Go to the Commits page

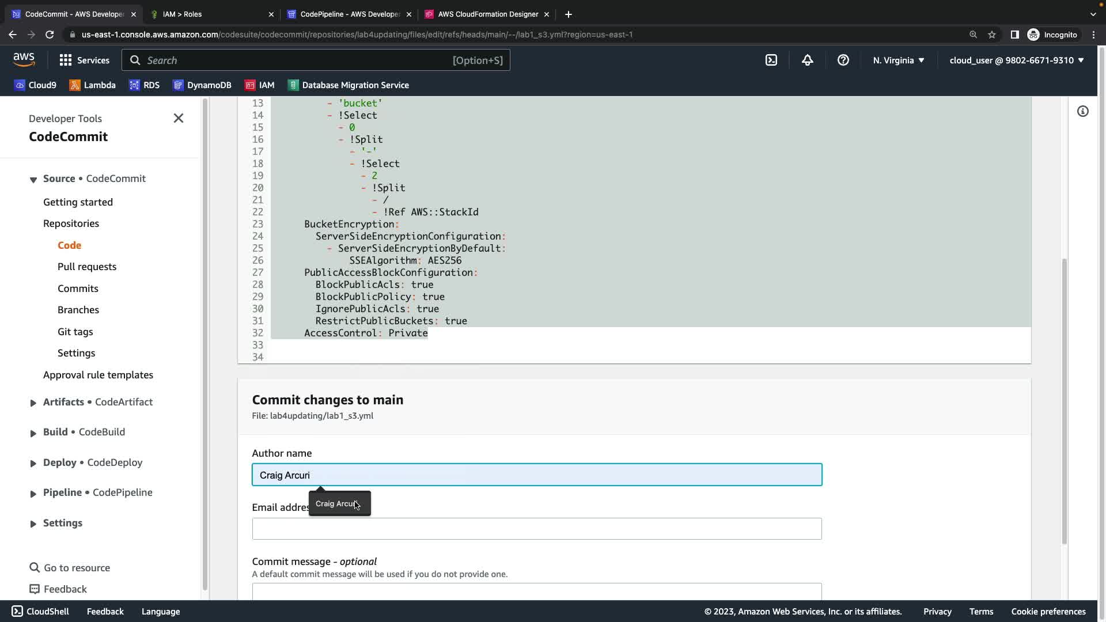tap(78, 289)
